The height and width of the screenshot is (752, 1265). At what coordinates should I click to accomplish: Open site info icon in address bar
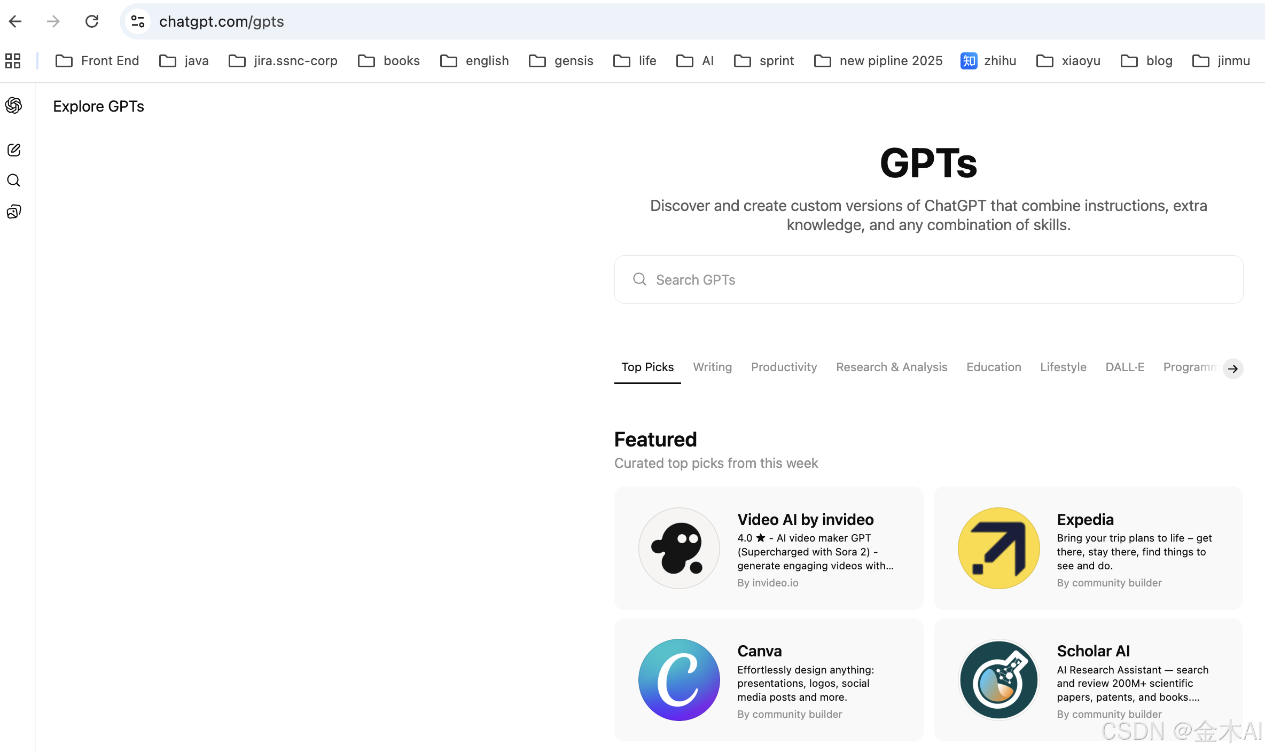pyautogui.click(x=138, y=21)
